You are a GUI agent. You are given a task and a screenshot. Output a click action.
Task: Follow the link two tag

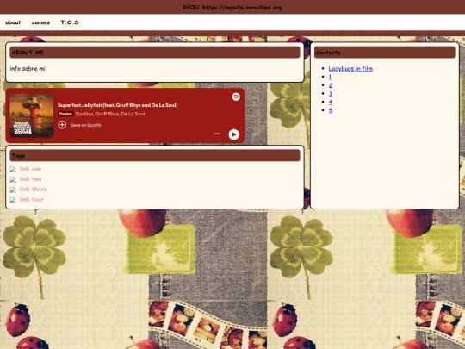[x=30, y=179]
